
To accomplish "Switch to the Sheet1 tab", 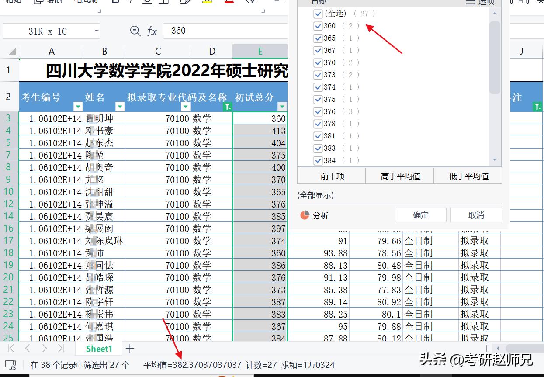I will (99, 348).
